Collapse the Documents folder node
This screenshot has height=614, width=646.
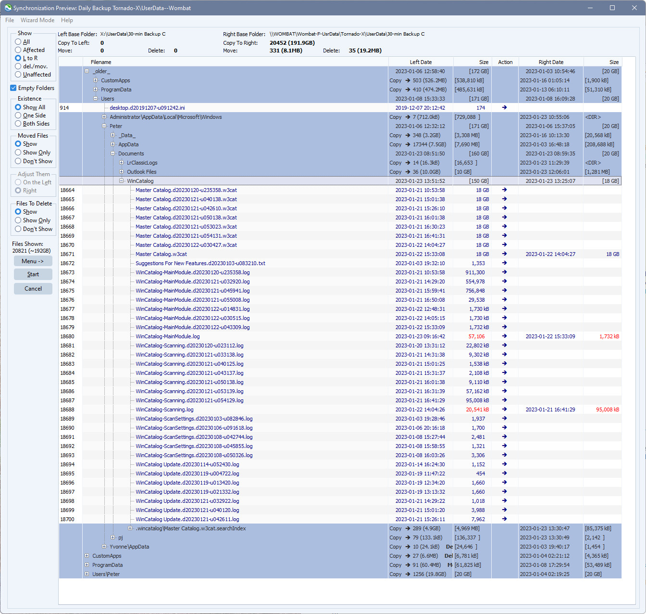tap(113, 153)
